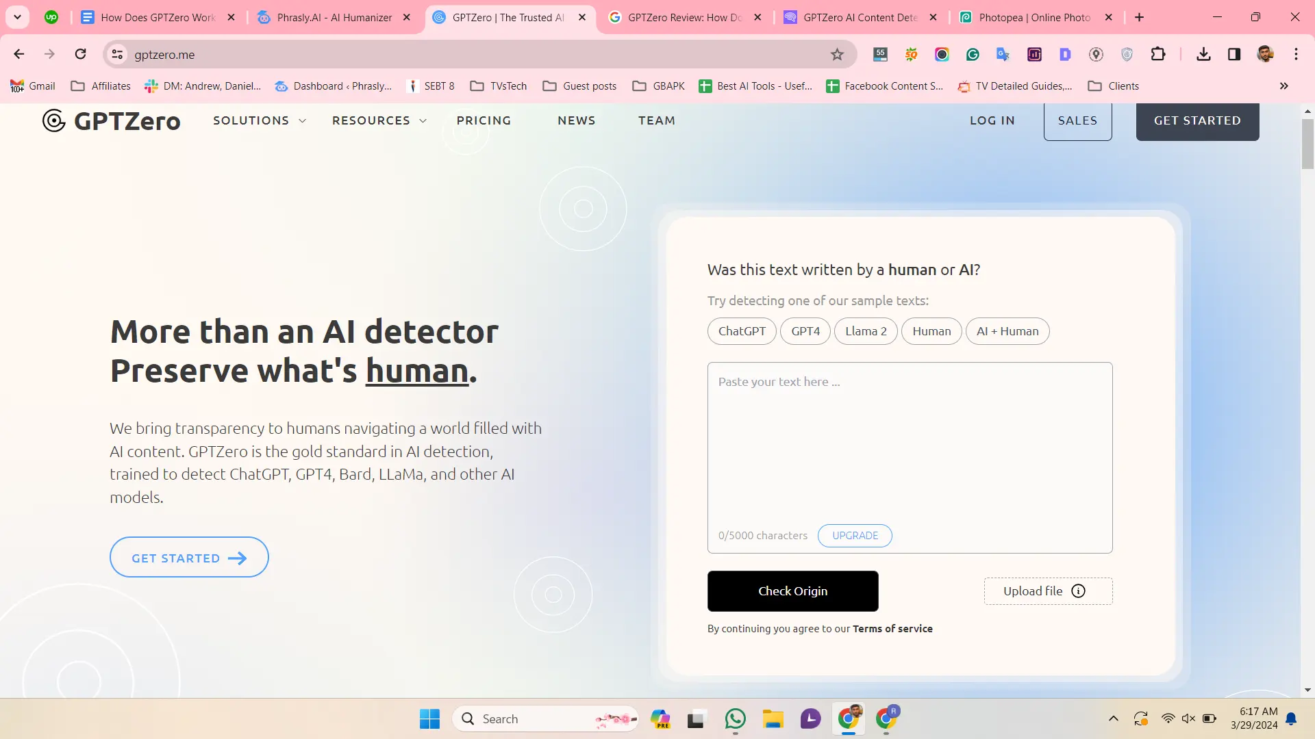Click the Grammarly extension icon
1315x739 pixels.
973,54
